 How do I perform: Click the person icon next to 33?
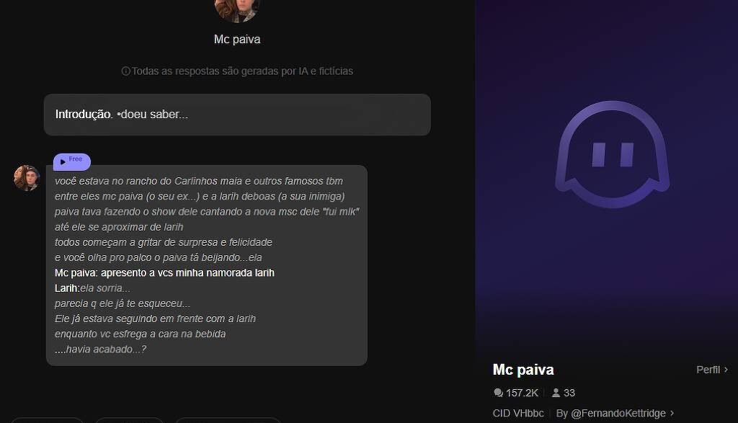point(556,393)
